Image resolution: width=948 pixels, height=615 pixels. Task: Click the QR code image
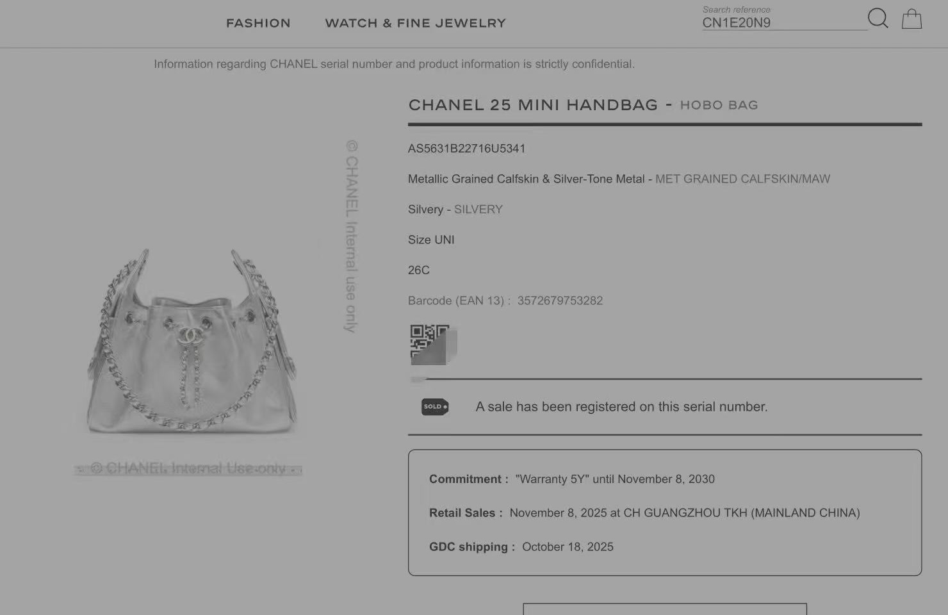pyautogui.click(x=433, y=345)
